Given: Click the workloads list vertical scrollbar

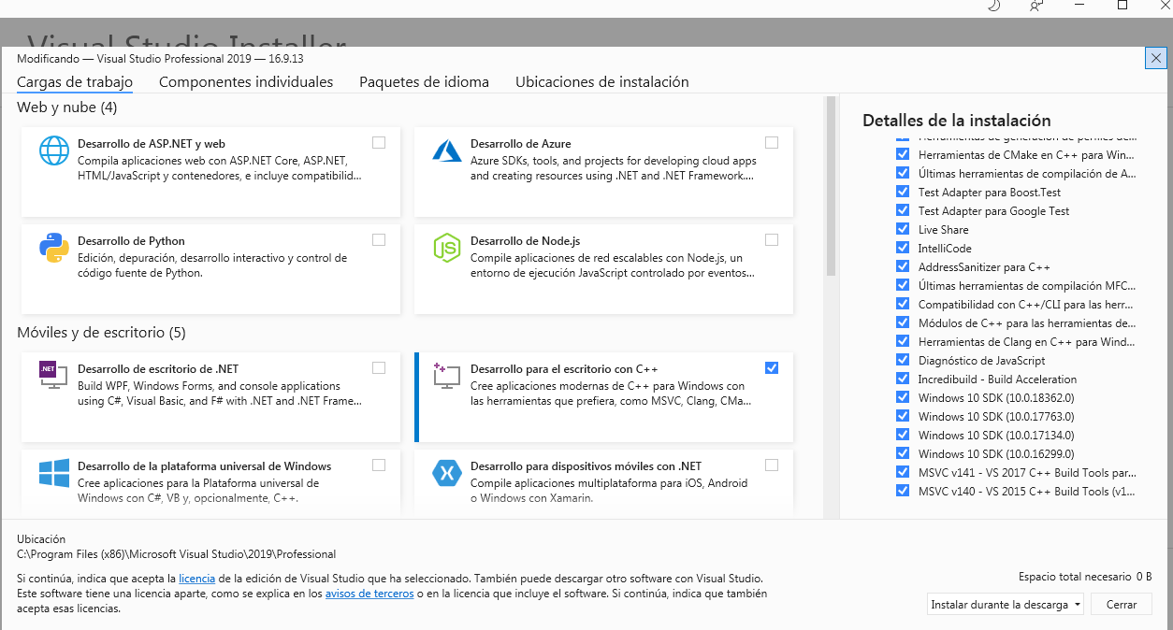Looking at the screenshot, I should click(x=831, y=185).
